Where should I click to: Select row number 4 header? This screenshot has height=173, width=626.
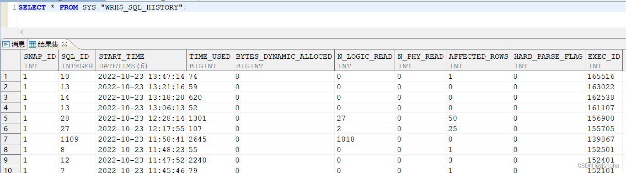point(11,108)
